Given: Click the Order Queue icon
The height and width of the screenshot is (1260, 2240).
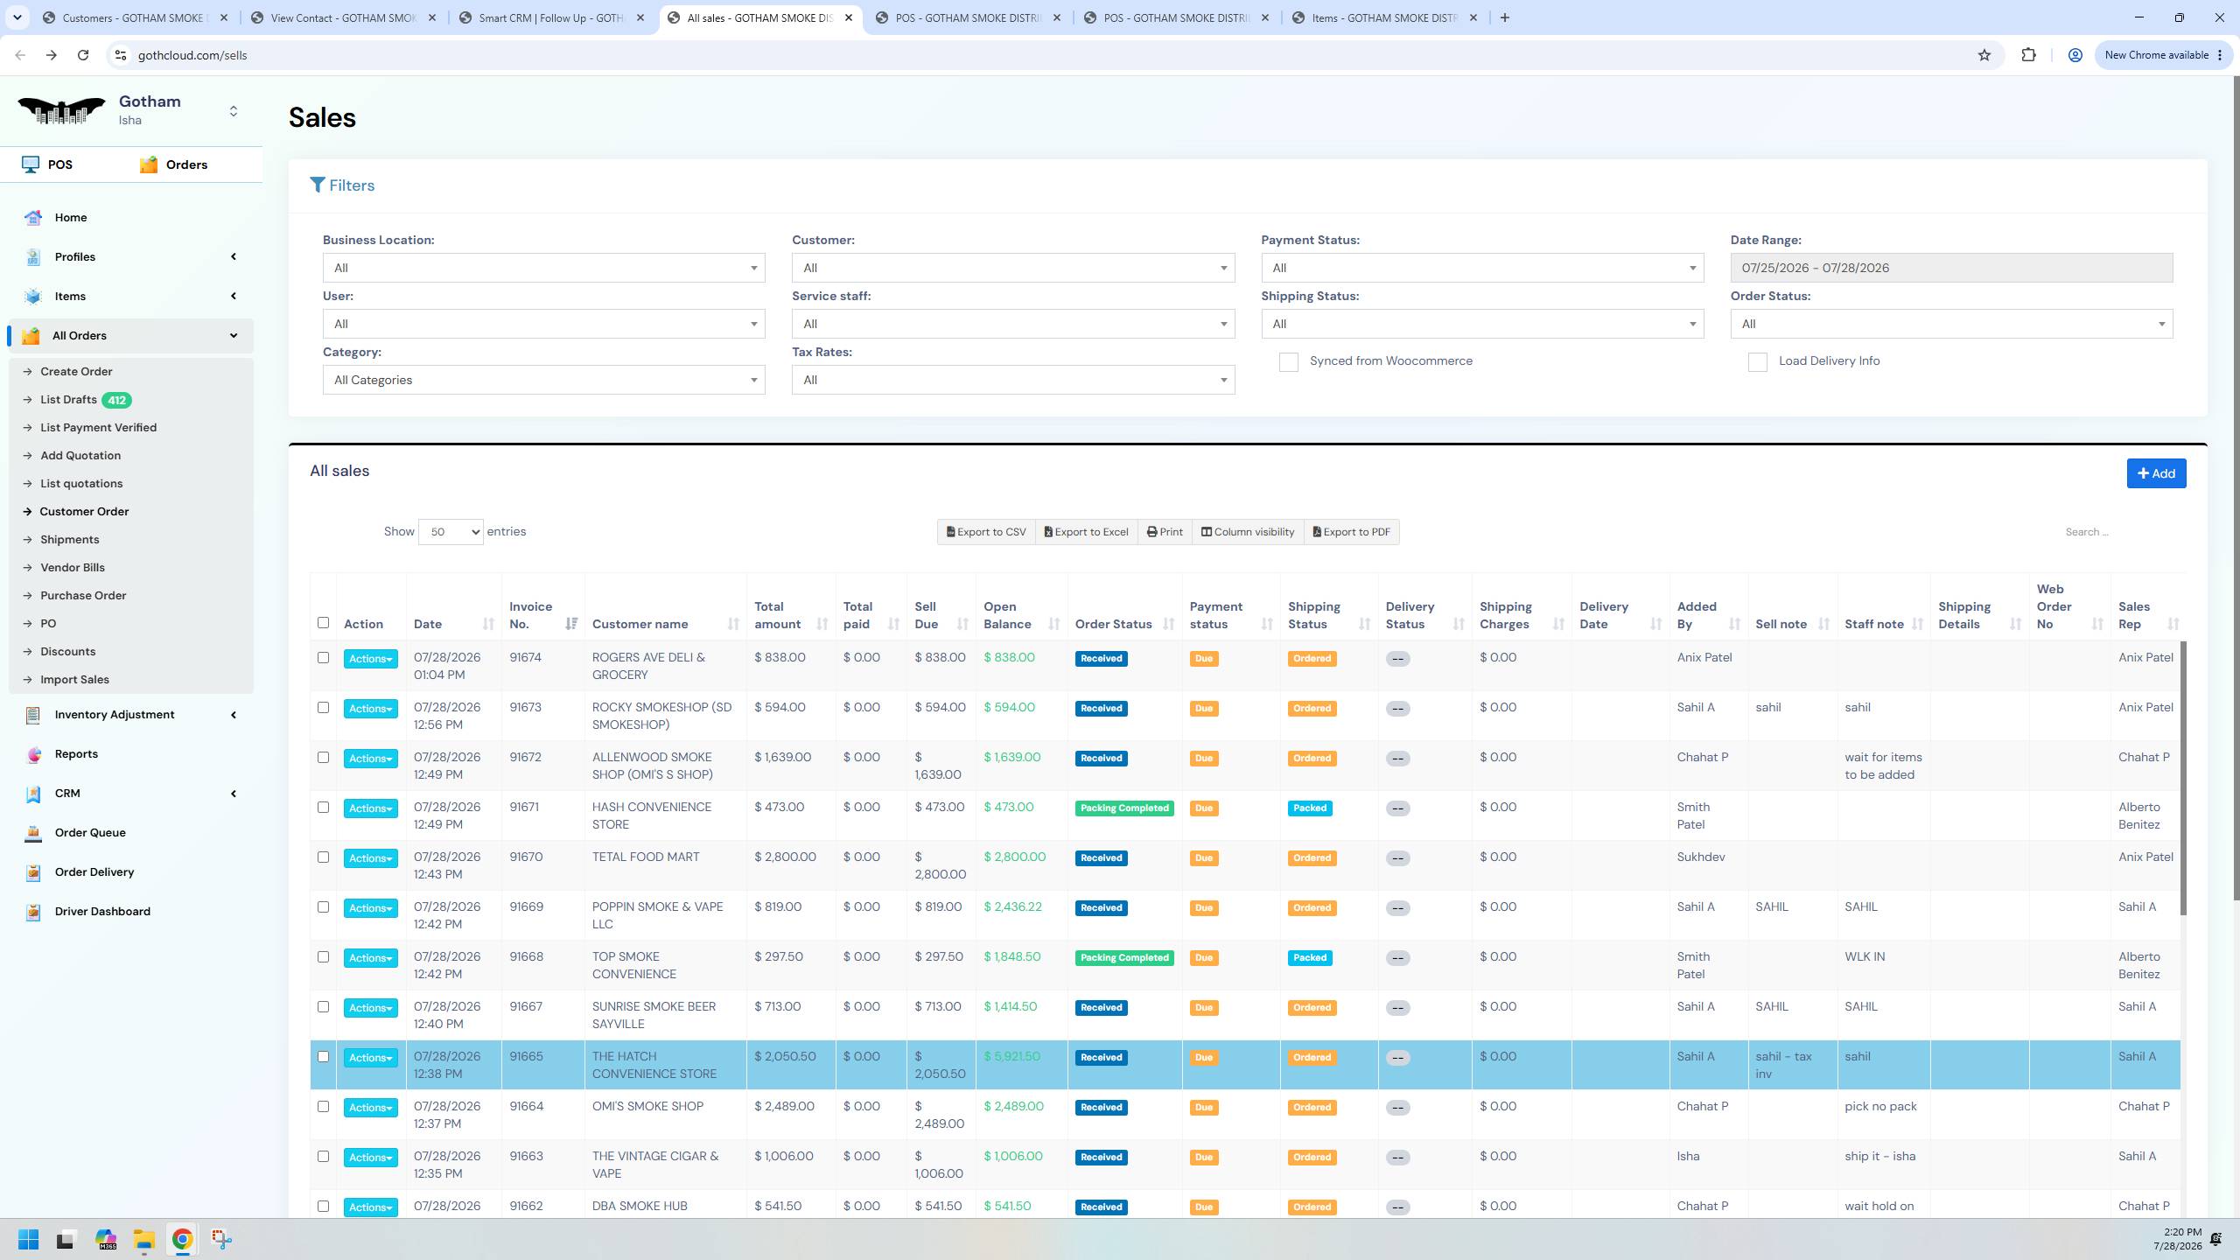Looking at the screenshot, I should coord(33,833).
